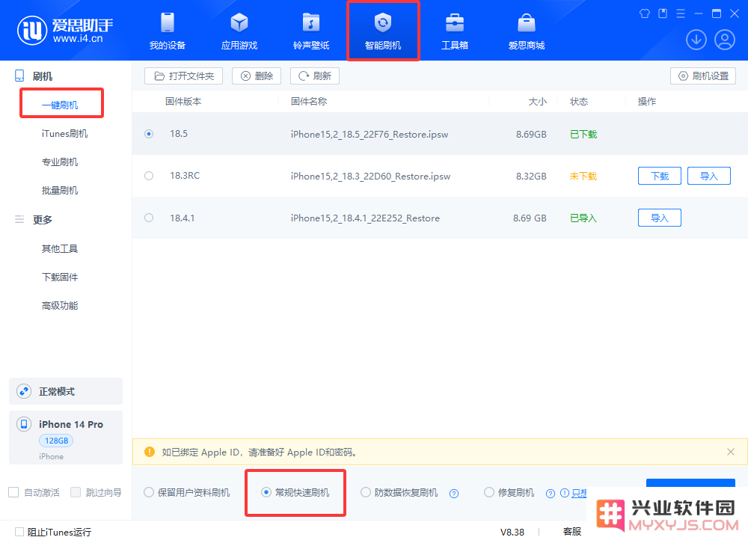Open 下载固件 in sidebar
This screenshot has height=543, width=748.
click(x=60, y=277)
